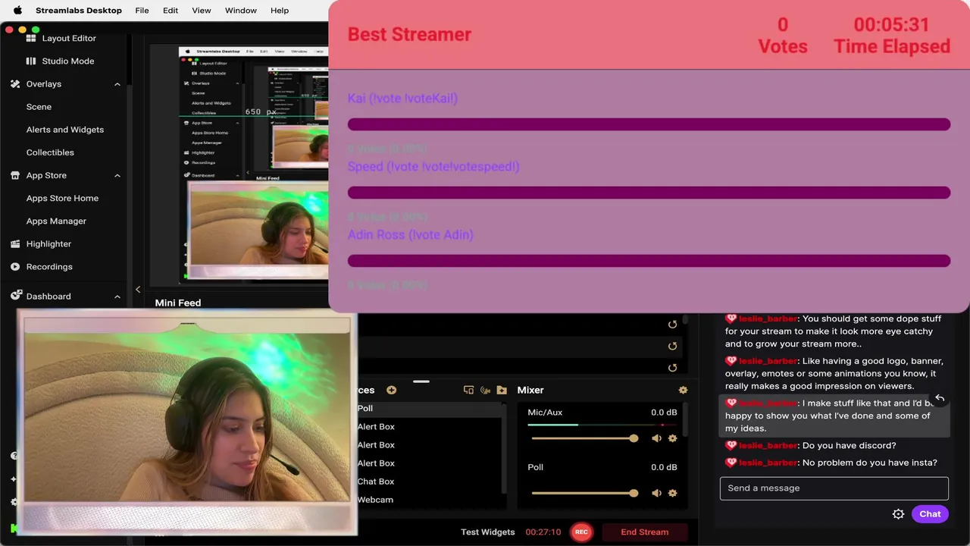Viewport: 970px width, 546px height.
Task: Collapse the App Store section
Action: [x=117, y=175]
